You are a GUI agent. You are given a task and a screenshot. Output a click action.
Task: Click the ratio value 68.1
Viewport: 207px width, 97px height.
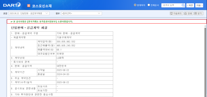[59, 50]
